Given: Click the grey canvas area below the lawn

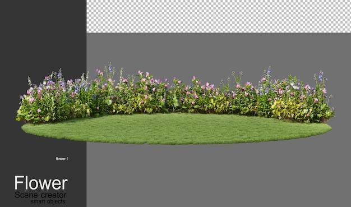Looking at the screenshot, I should click(219, 174).
